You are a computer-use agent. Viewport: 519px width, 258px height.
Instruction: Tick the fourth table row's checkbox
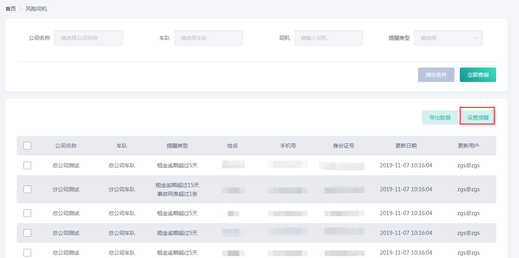point(27,233)
